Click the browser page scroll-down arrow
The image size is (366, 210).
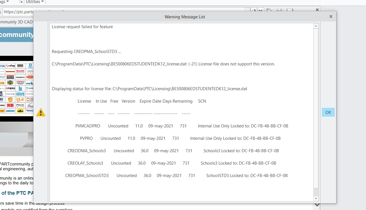click(x=317, y=205)
